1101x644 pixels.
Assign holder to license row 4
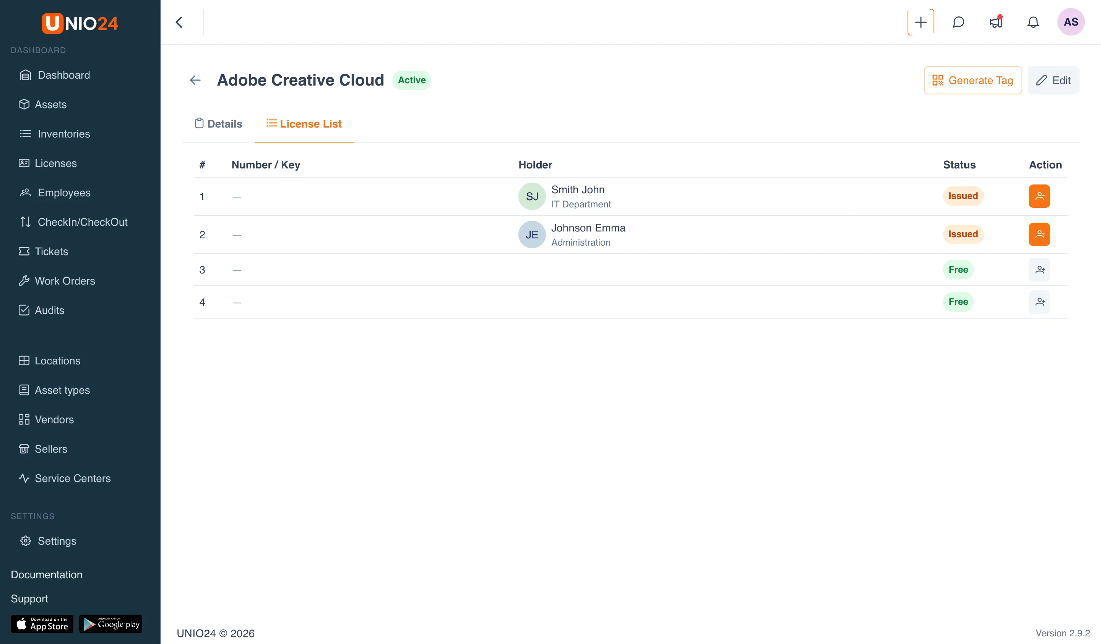[x=1039, y=302]
